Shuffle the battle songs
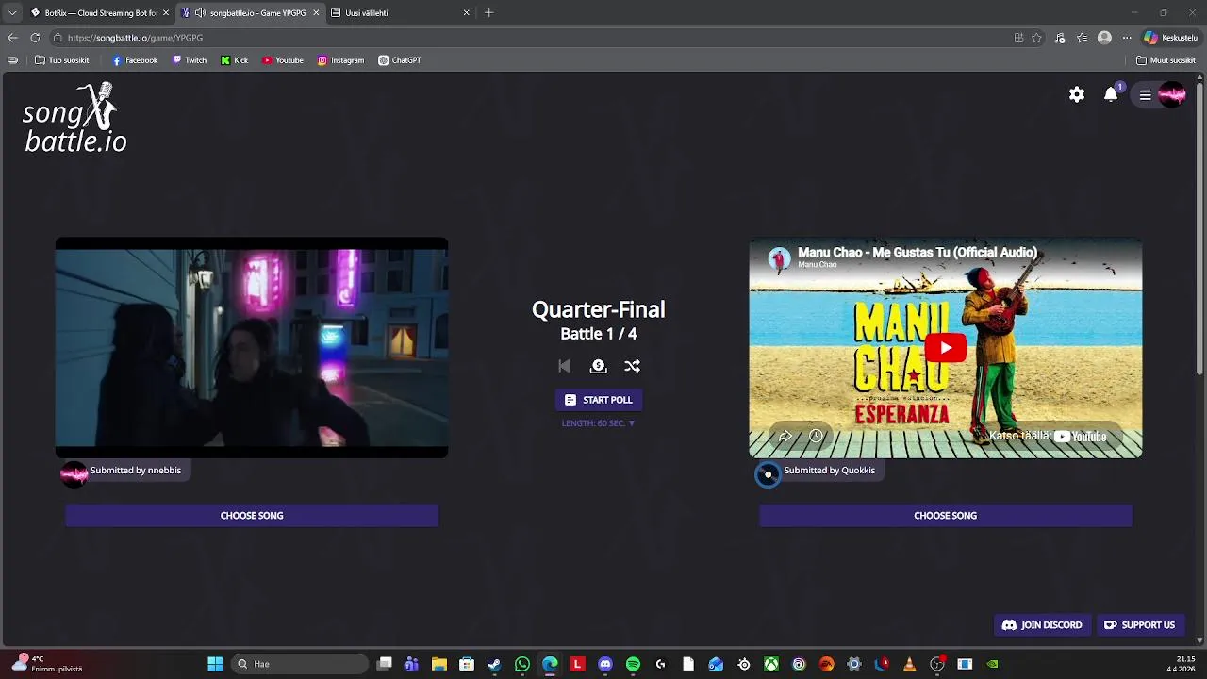Screen dimensions: 1207x679 pyautogui.click(x=632, y=366)
